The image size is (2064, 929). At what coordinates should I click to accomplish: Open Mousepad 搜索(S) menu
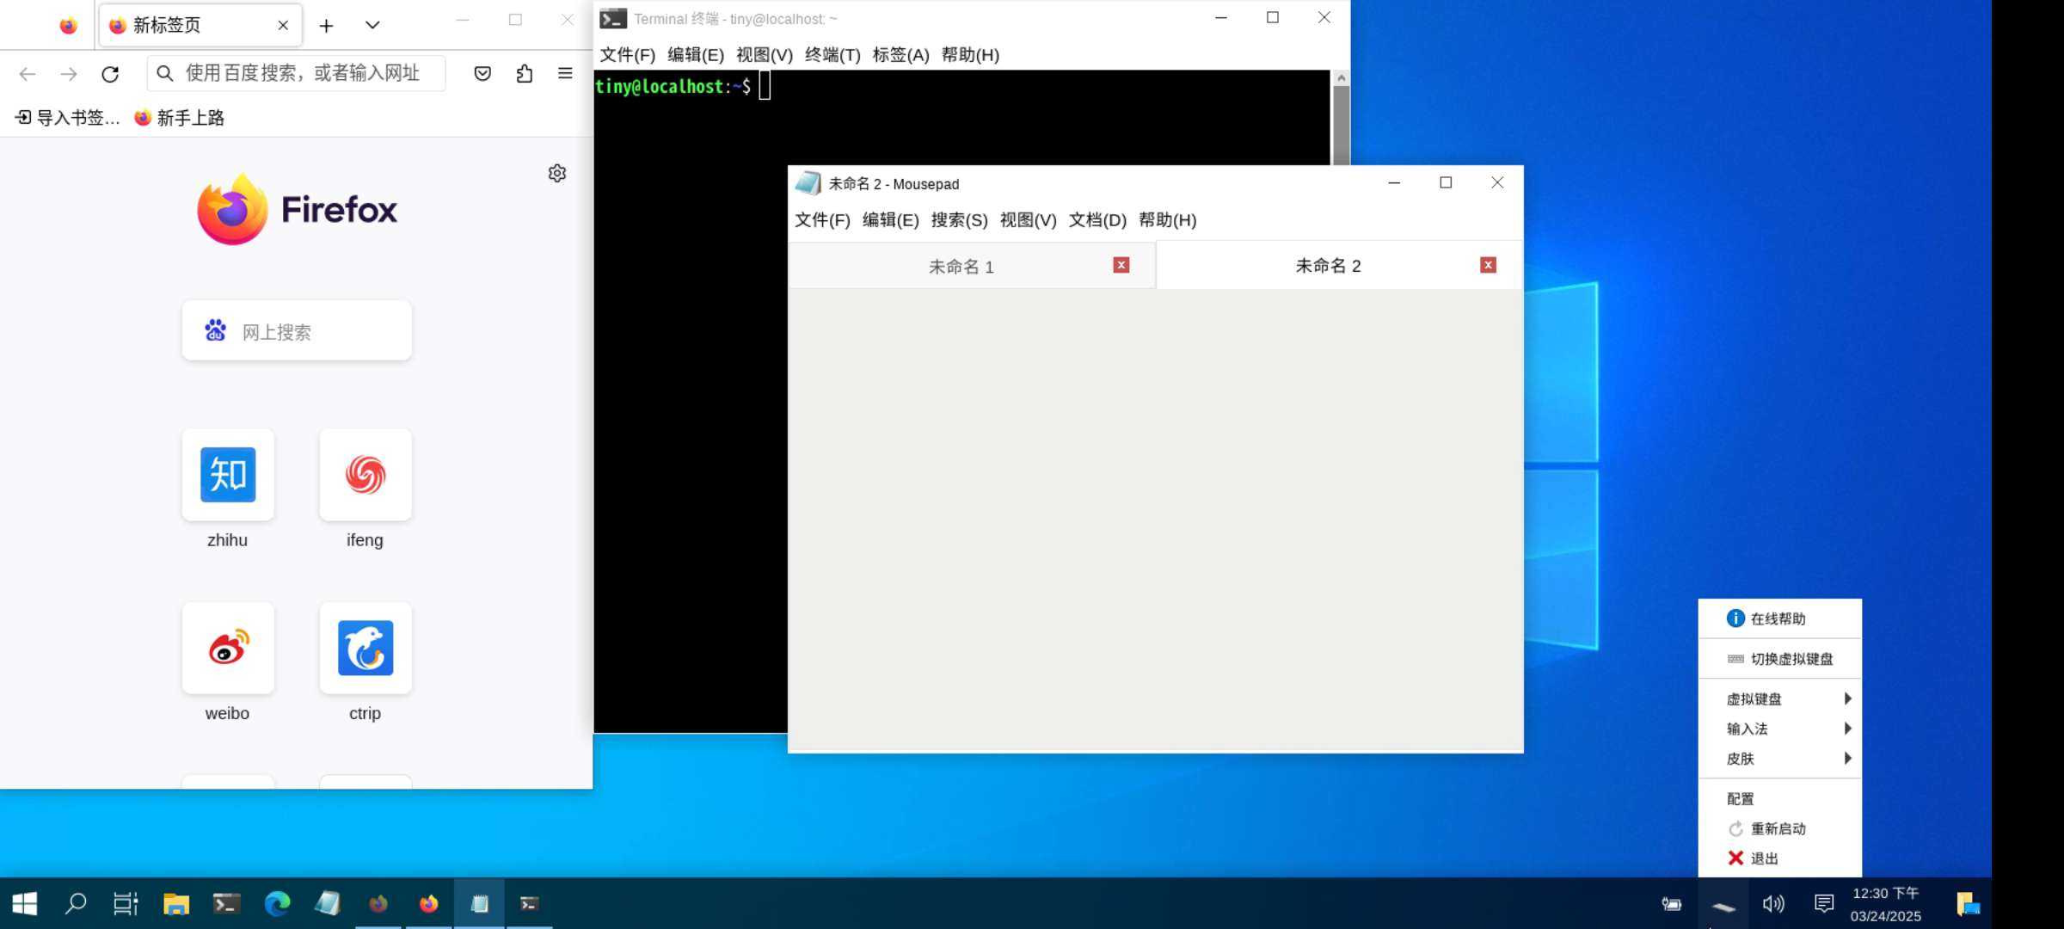point(959,220)
